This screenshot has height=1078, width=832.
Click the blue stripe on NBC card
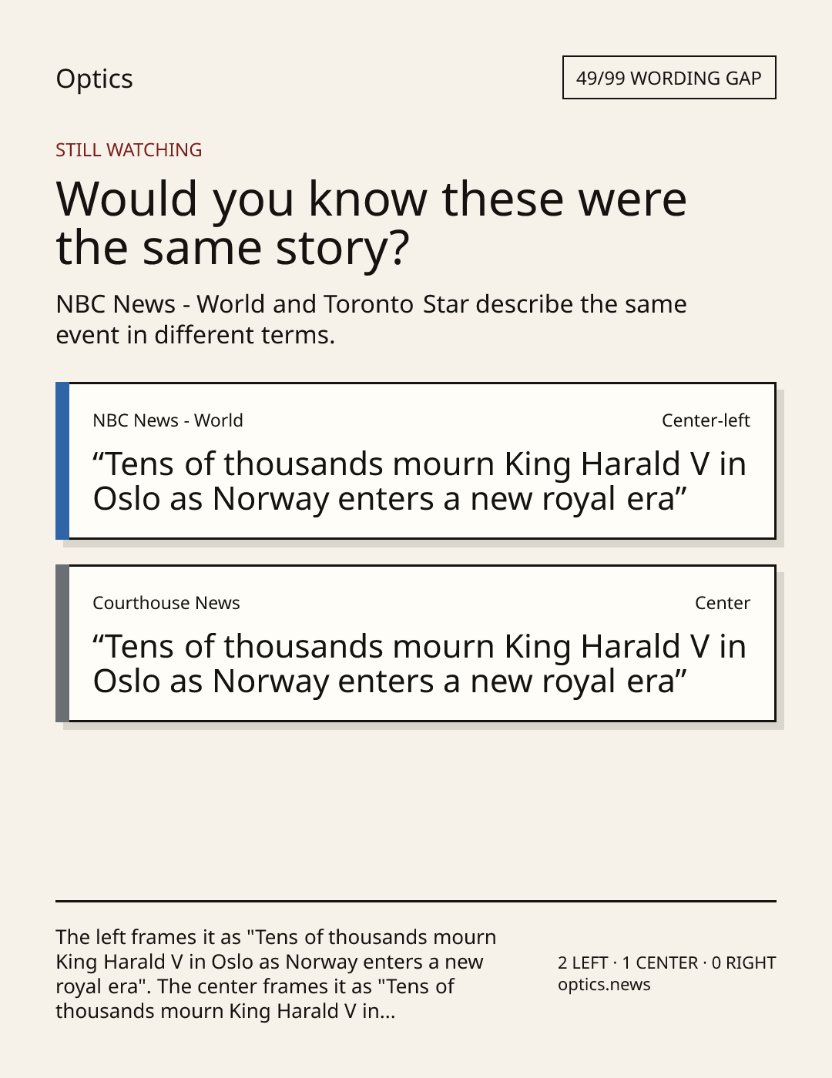(62, 460)
